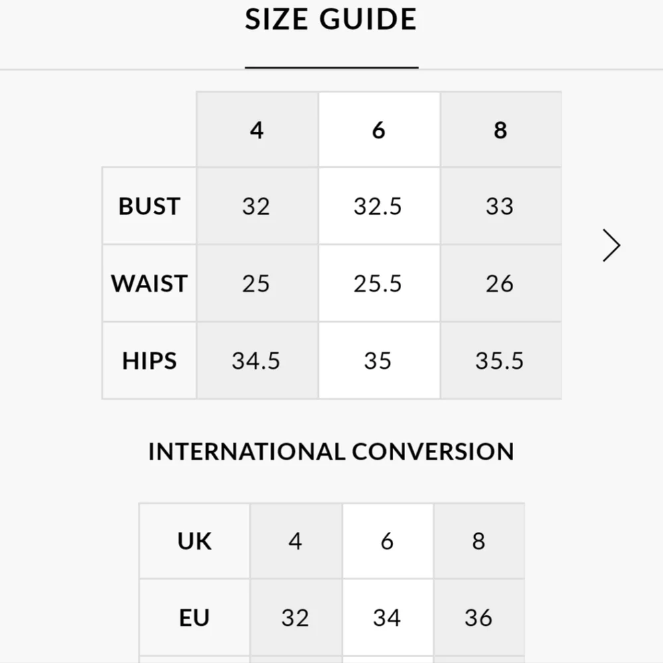663x663 pixels.
Task: Select size 6 column header
Action: pyautogui.click(x=379, y=129)
